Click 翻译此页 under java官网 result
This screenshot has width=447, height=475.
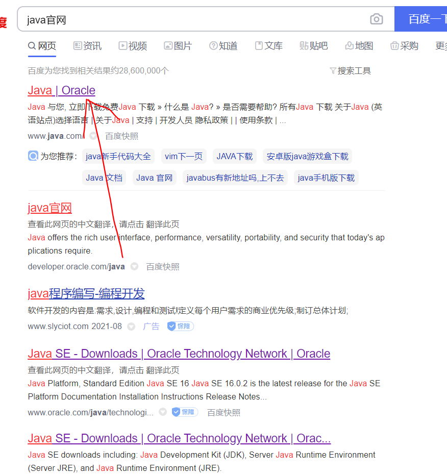[x=162, y=224]
